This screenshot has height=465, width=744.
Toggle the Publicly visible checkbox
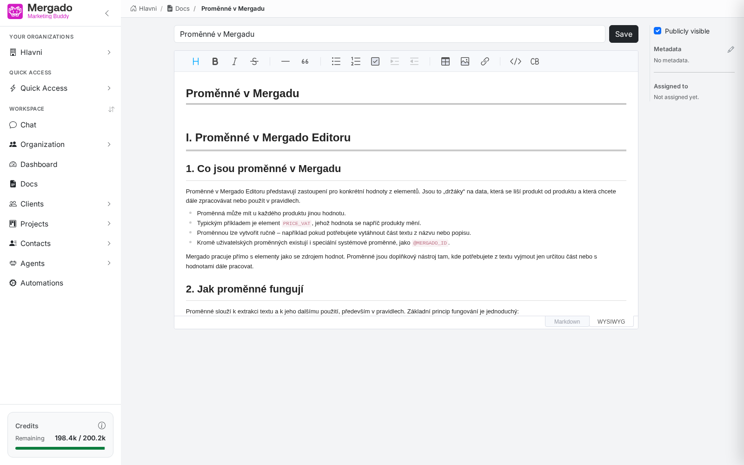(x=658, y=31)
